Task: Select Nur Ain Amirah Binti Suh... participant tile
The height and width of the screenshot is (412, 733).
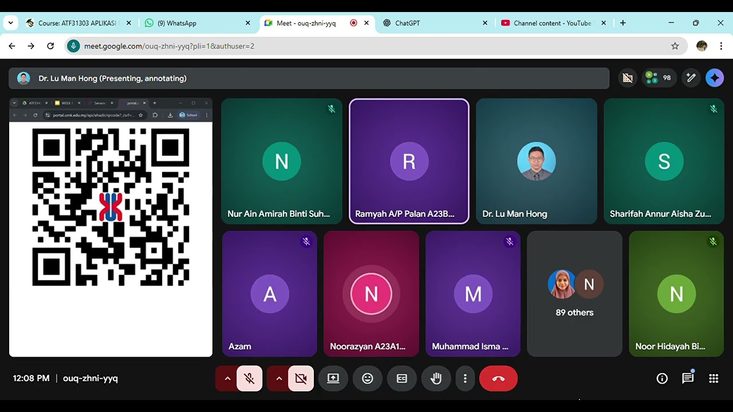Action: point(281,161)
